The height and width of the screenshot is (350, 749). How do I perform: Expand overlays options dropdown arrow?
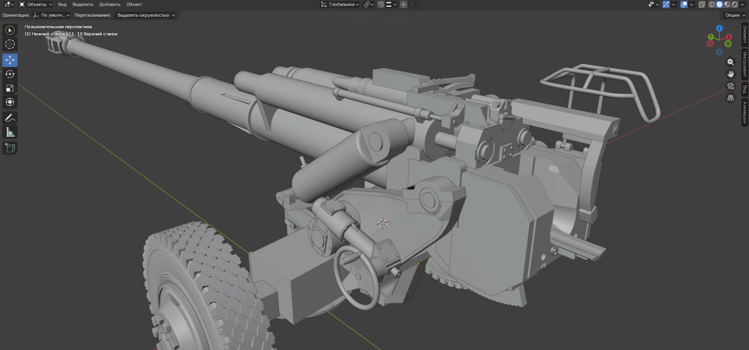pos(691,4)
